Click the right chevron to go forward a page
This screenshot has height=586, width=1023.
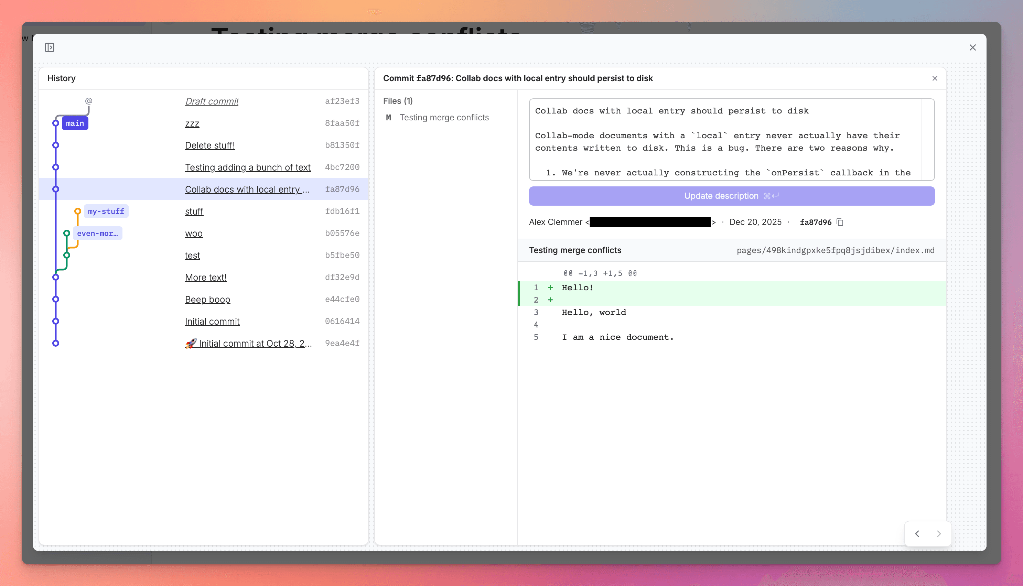pos(939,534)
